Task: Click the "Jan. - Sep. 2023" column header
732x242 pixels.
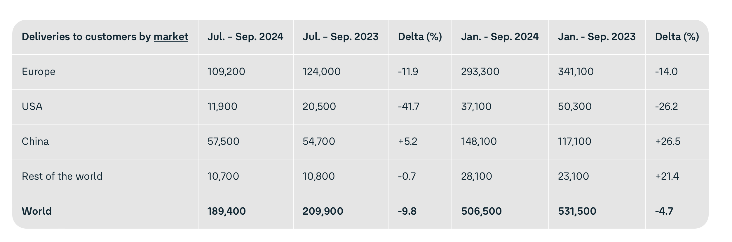Action: tap(597, 37)
